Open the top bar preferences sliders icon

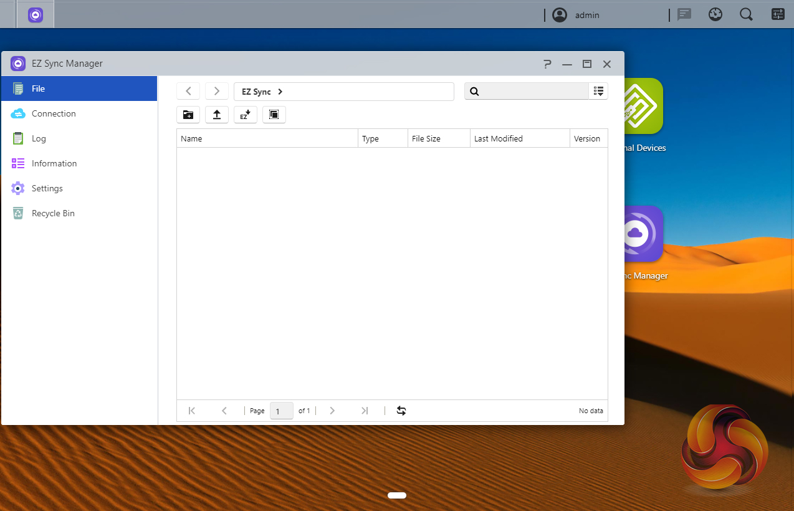coord(778,14)
